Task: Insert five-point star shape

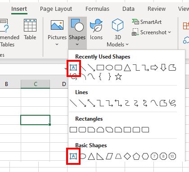Action: [x=118, y=77]
